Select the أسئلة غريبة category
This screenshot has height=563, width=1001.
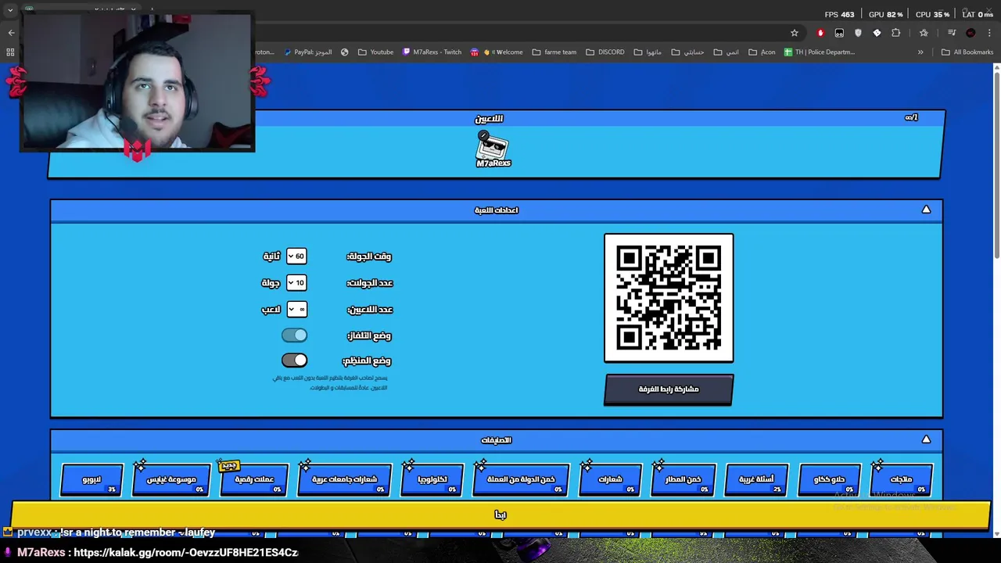pyautogui.click(x=756, y=479)
